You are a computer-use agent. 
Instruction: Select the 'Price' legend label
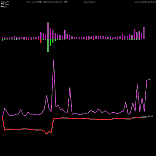pyautogui.click(x=5, y=7)
